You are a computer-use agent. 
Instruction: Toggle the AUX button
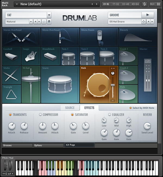pos(152,4)
